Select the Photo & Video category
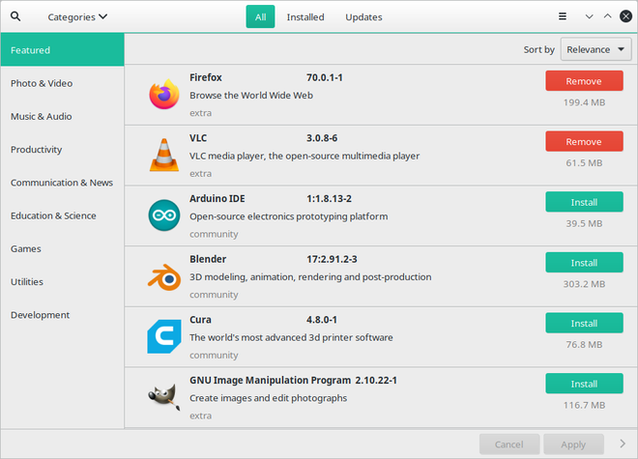638x459 pixels. pos(62,83)
